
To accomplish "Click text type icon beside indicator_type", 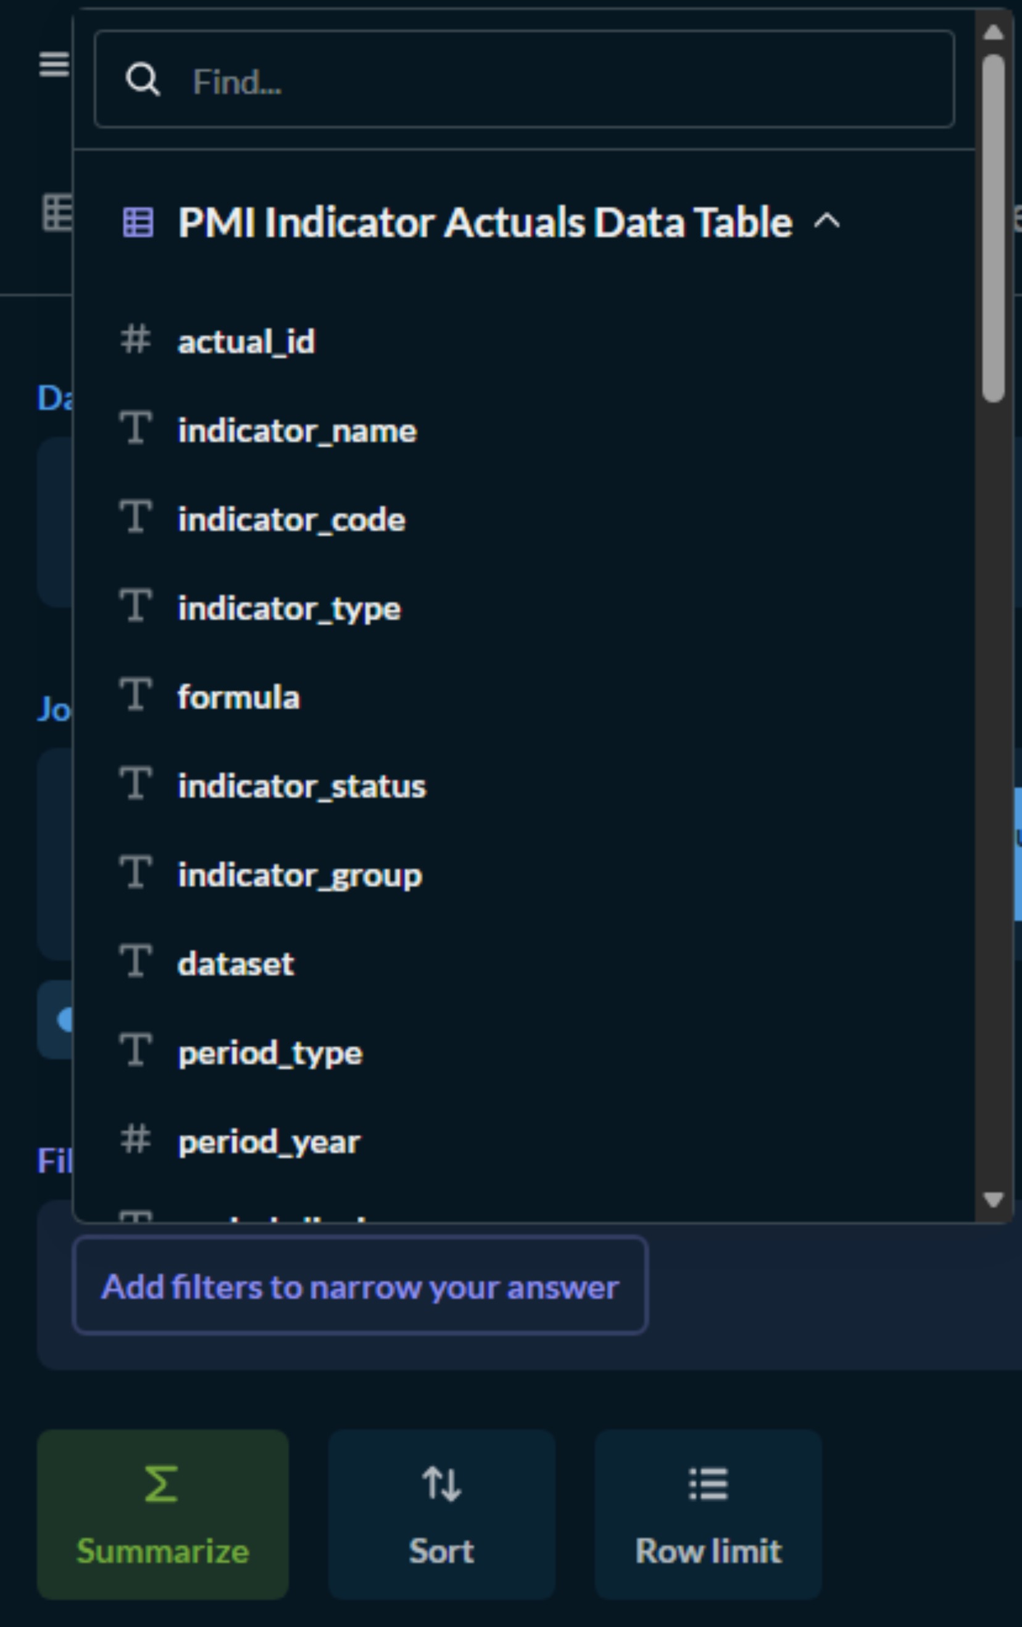I will pos(135,605).
